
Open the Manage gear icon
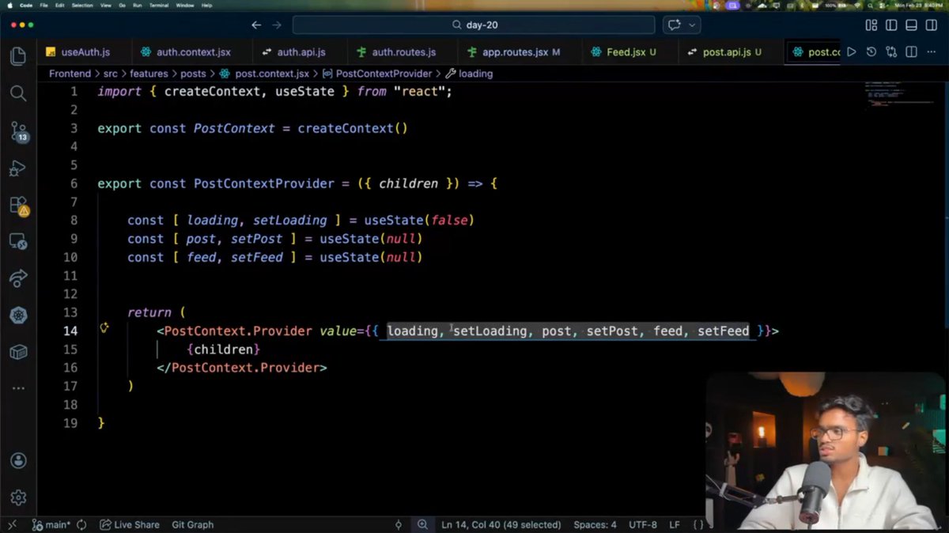(18, 497)
